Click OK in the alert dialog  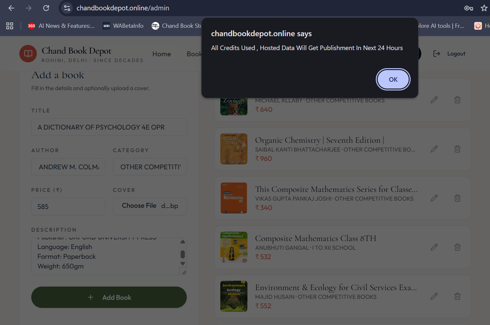click(393, 79)
